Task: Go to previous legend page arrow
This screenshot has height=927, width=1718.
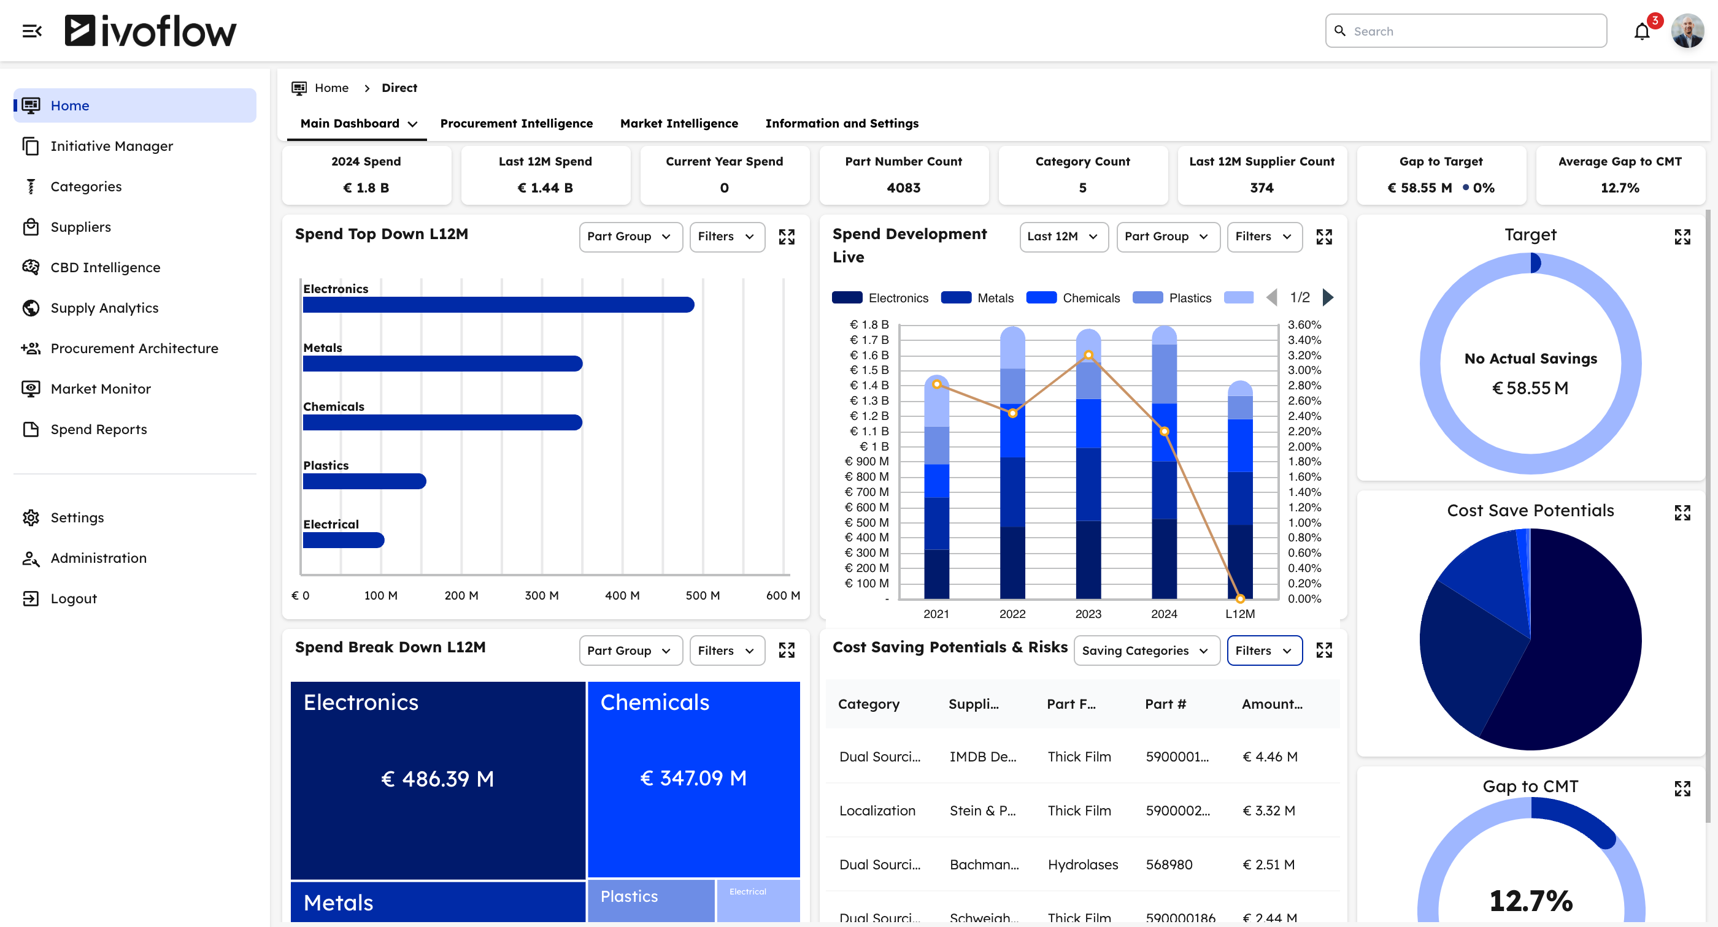Action: click(x=1272, y=297)
